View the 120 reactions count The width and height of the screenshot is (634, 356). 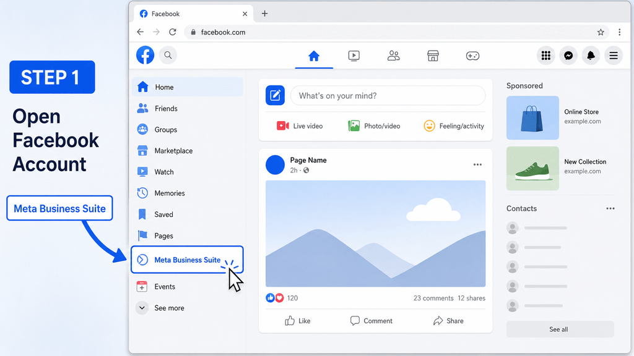[292, 298]
